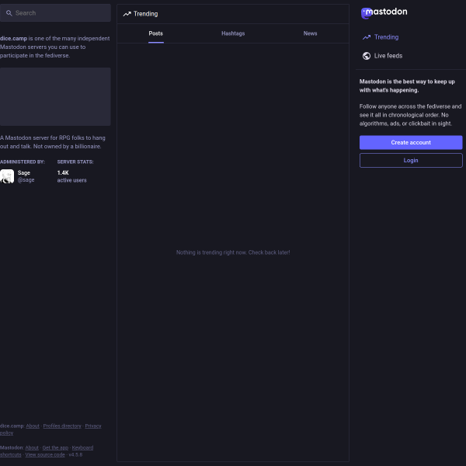Open the dice.camp About link
Image resolution: width=466 pixels, height=466 pixels.
click(x=33, y=426)
